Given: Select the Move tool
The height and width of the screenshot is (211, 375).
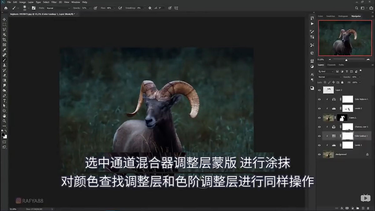Looking at the screenshot, I should 4,19.
